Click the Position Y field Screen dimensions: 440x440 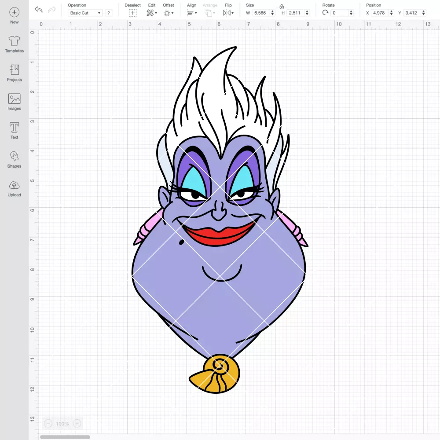pos(412,13)
